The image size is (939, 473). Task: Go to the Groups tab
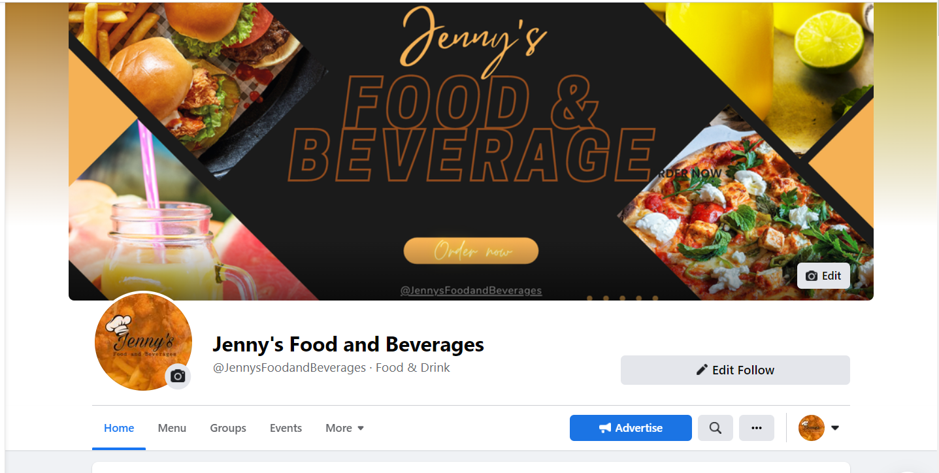(228, 428)
